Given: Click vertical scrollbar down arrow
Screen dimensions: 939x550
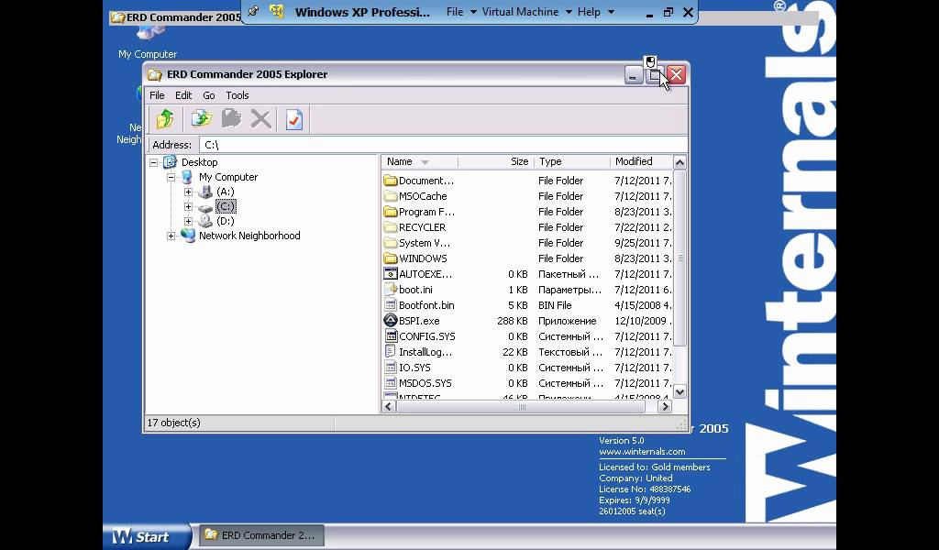Looking at the screenshot, I should [x=679, y=392].
